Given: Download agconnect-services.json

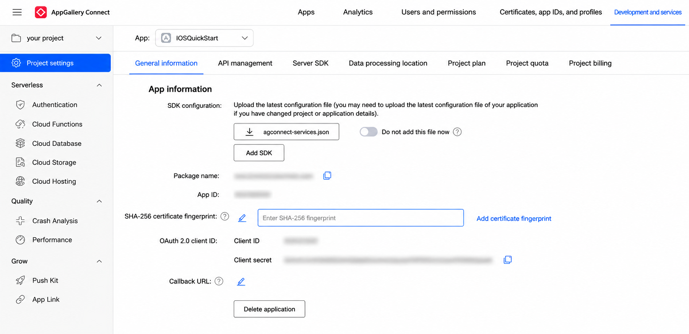Looking at the screenshot, I should point(286,132).
